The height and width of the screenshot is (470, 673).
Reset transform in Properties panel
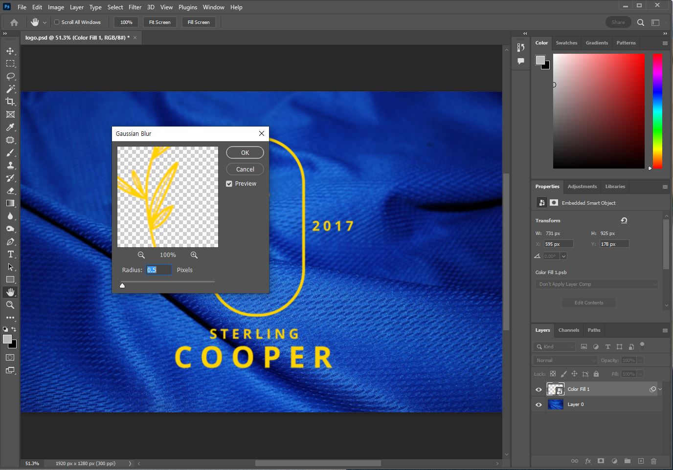pyautogui.click(x=624, y=220)
